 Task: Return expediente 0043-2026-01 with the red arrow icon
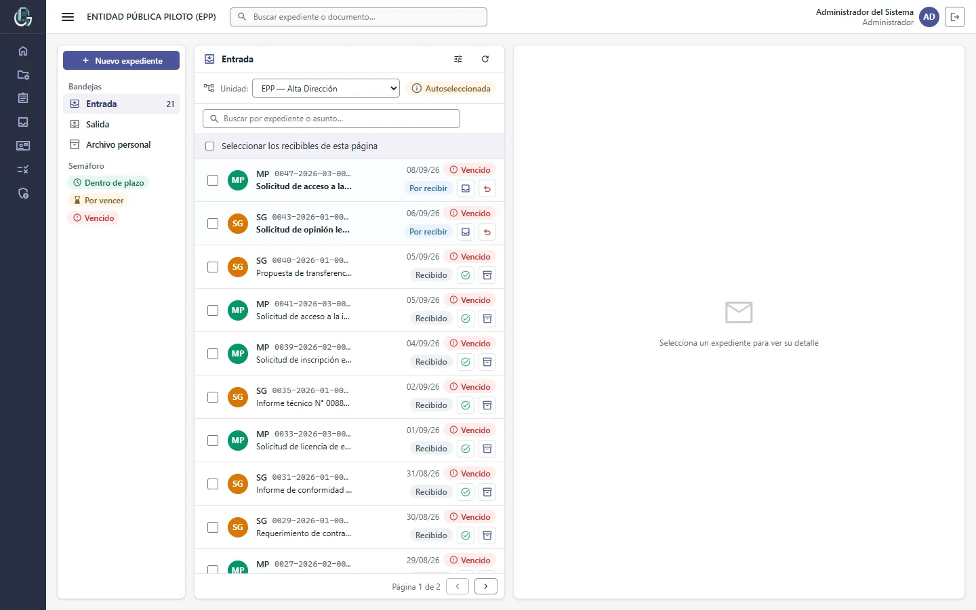pos(487,232)
